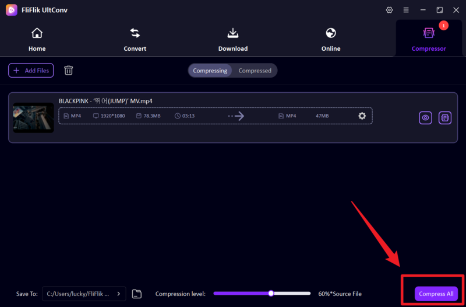Open output folder icon
The image size is (466, 307).
[137, 294]
